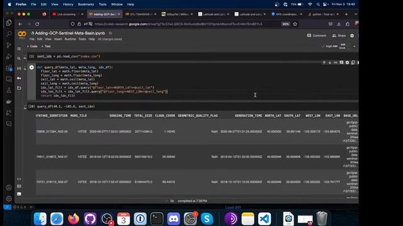The height and width of the screenshot is (226, 403).
Task: Open the resources RAM Disk dropdown
Action: [355, 46]
